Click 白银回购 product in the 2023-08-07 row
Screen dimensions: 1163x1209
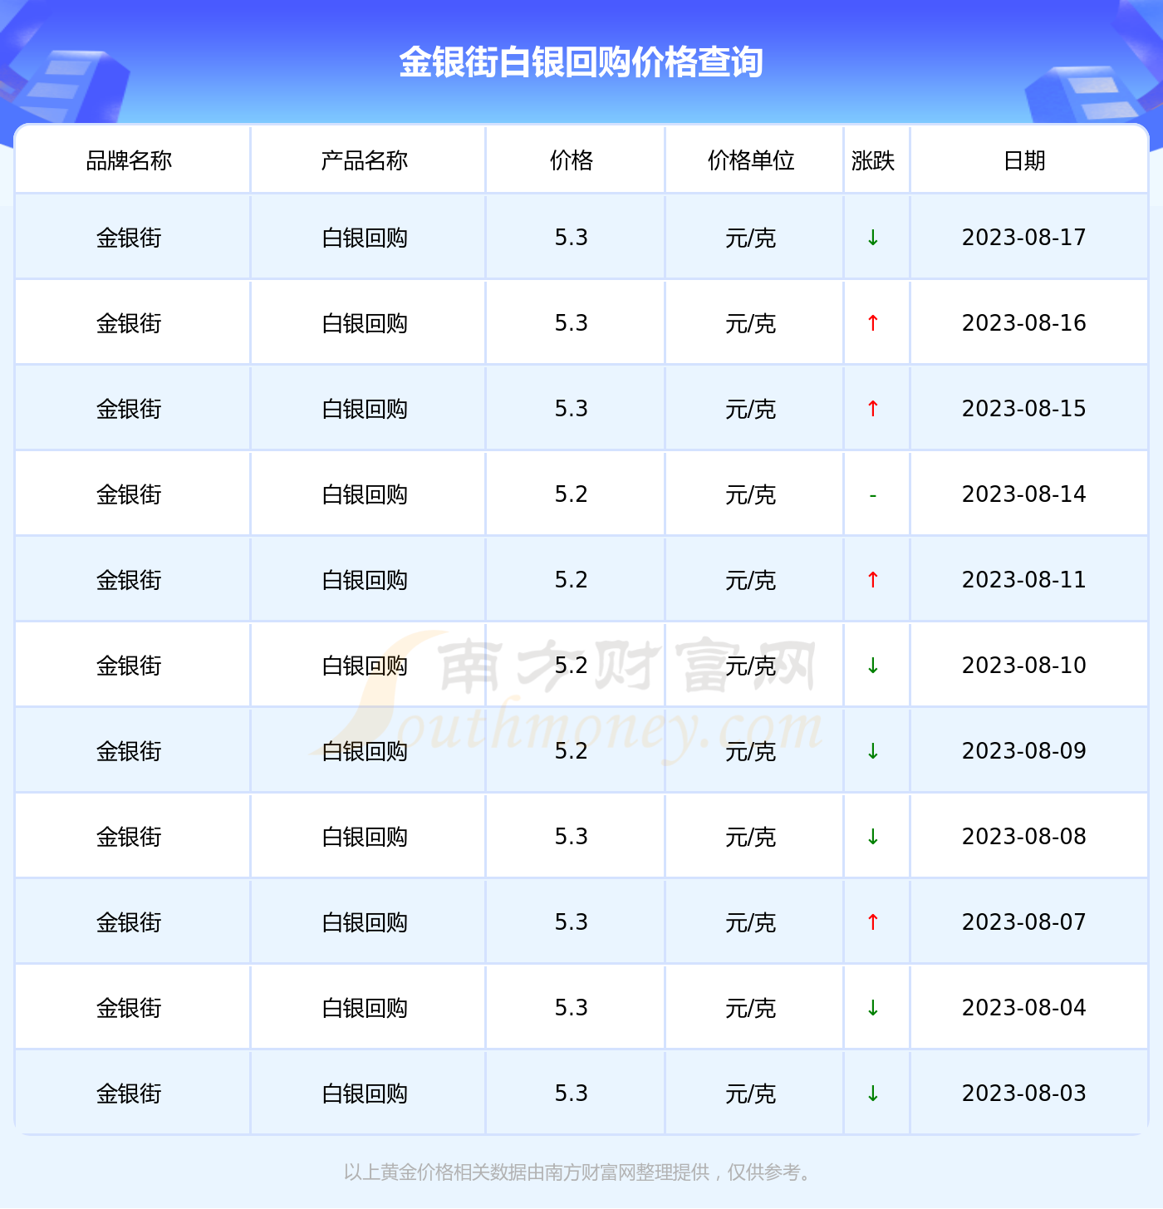(x=365, y=923)
